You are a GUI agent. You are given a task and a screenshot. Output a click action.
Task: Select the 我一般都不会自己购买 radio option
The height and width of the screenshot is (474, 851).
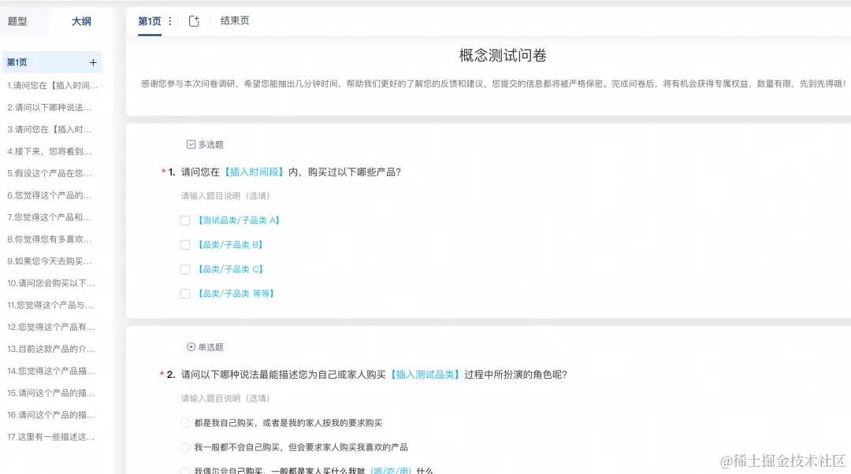pos(184,447)
